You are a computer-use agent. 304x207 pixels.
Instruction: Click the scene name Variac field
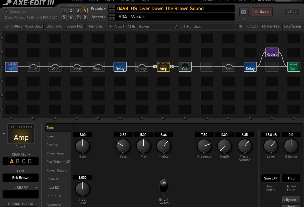(182, 17)
